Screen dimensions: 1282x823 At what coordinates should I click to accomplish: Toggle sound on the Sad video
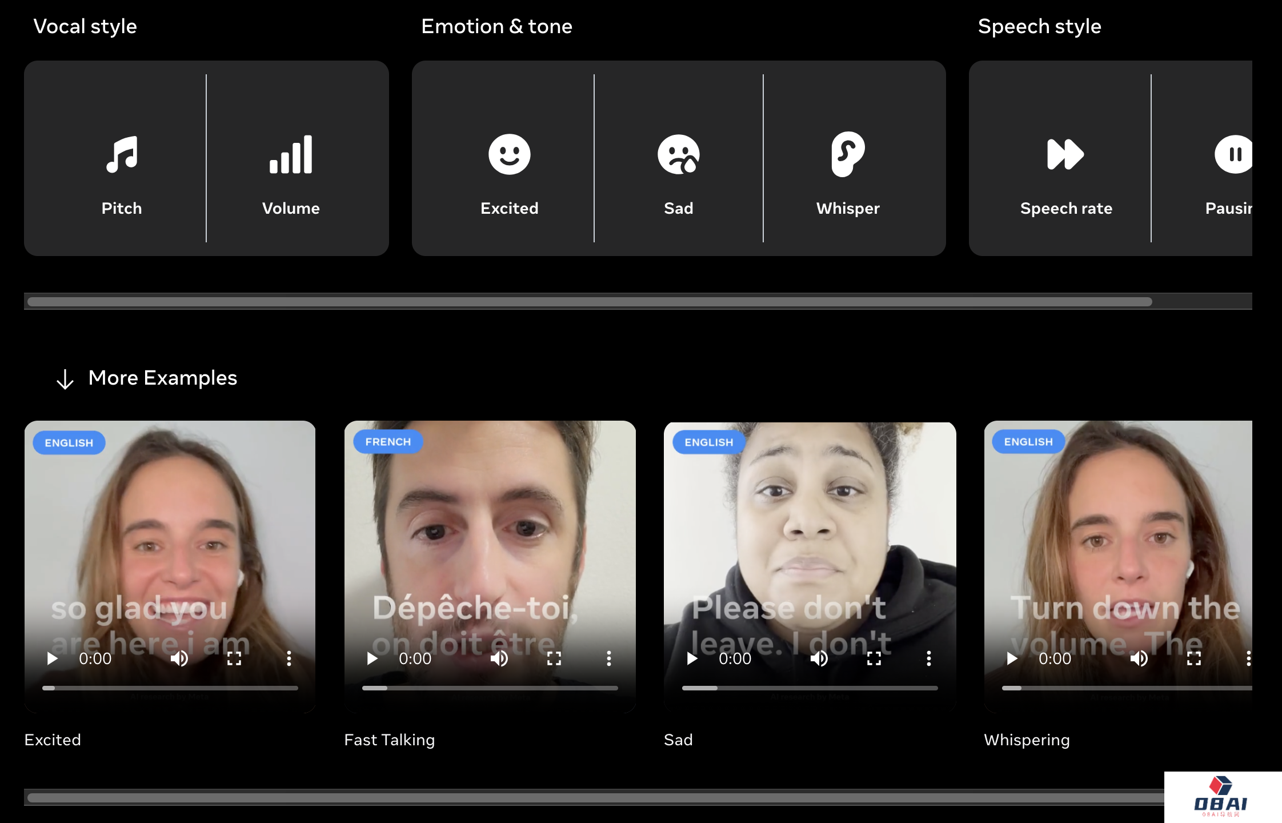(819, 659)
